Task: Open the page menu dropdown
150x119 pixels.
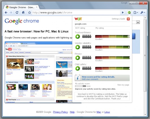Action: [136, 12]
